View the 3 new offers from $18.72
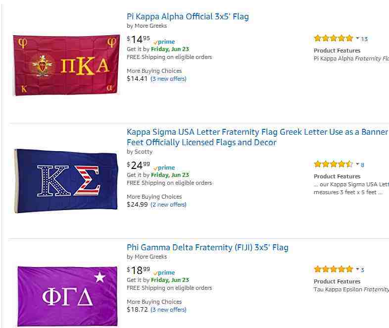Screen dimensions: 389x328 pos(168,310)
